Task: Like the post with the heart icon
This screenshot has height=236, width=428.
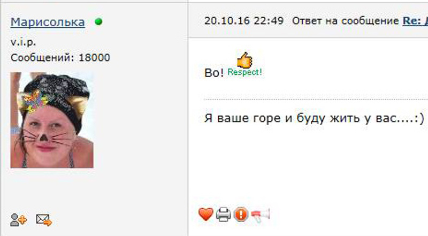Action: [x=205, y=214]
